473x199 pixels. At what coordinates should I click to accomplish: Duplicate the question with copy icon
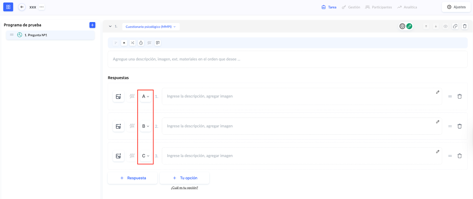pos(455,26)
